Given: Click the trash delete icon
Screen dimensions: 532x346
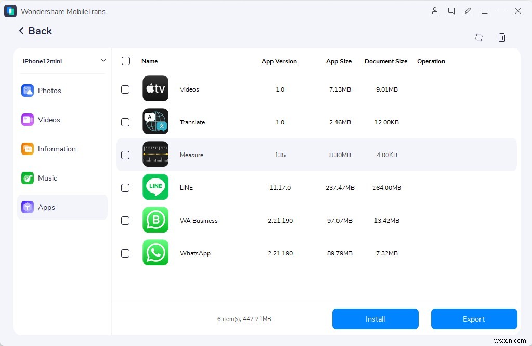Looking at the screenshot, I should coord(501,37).
